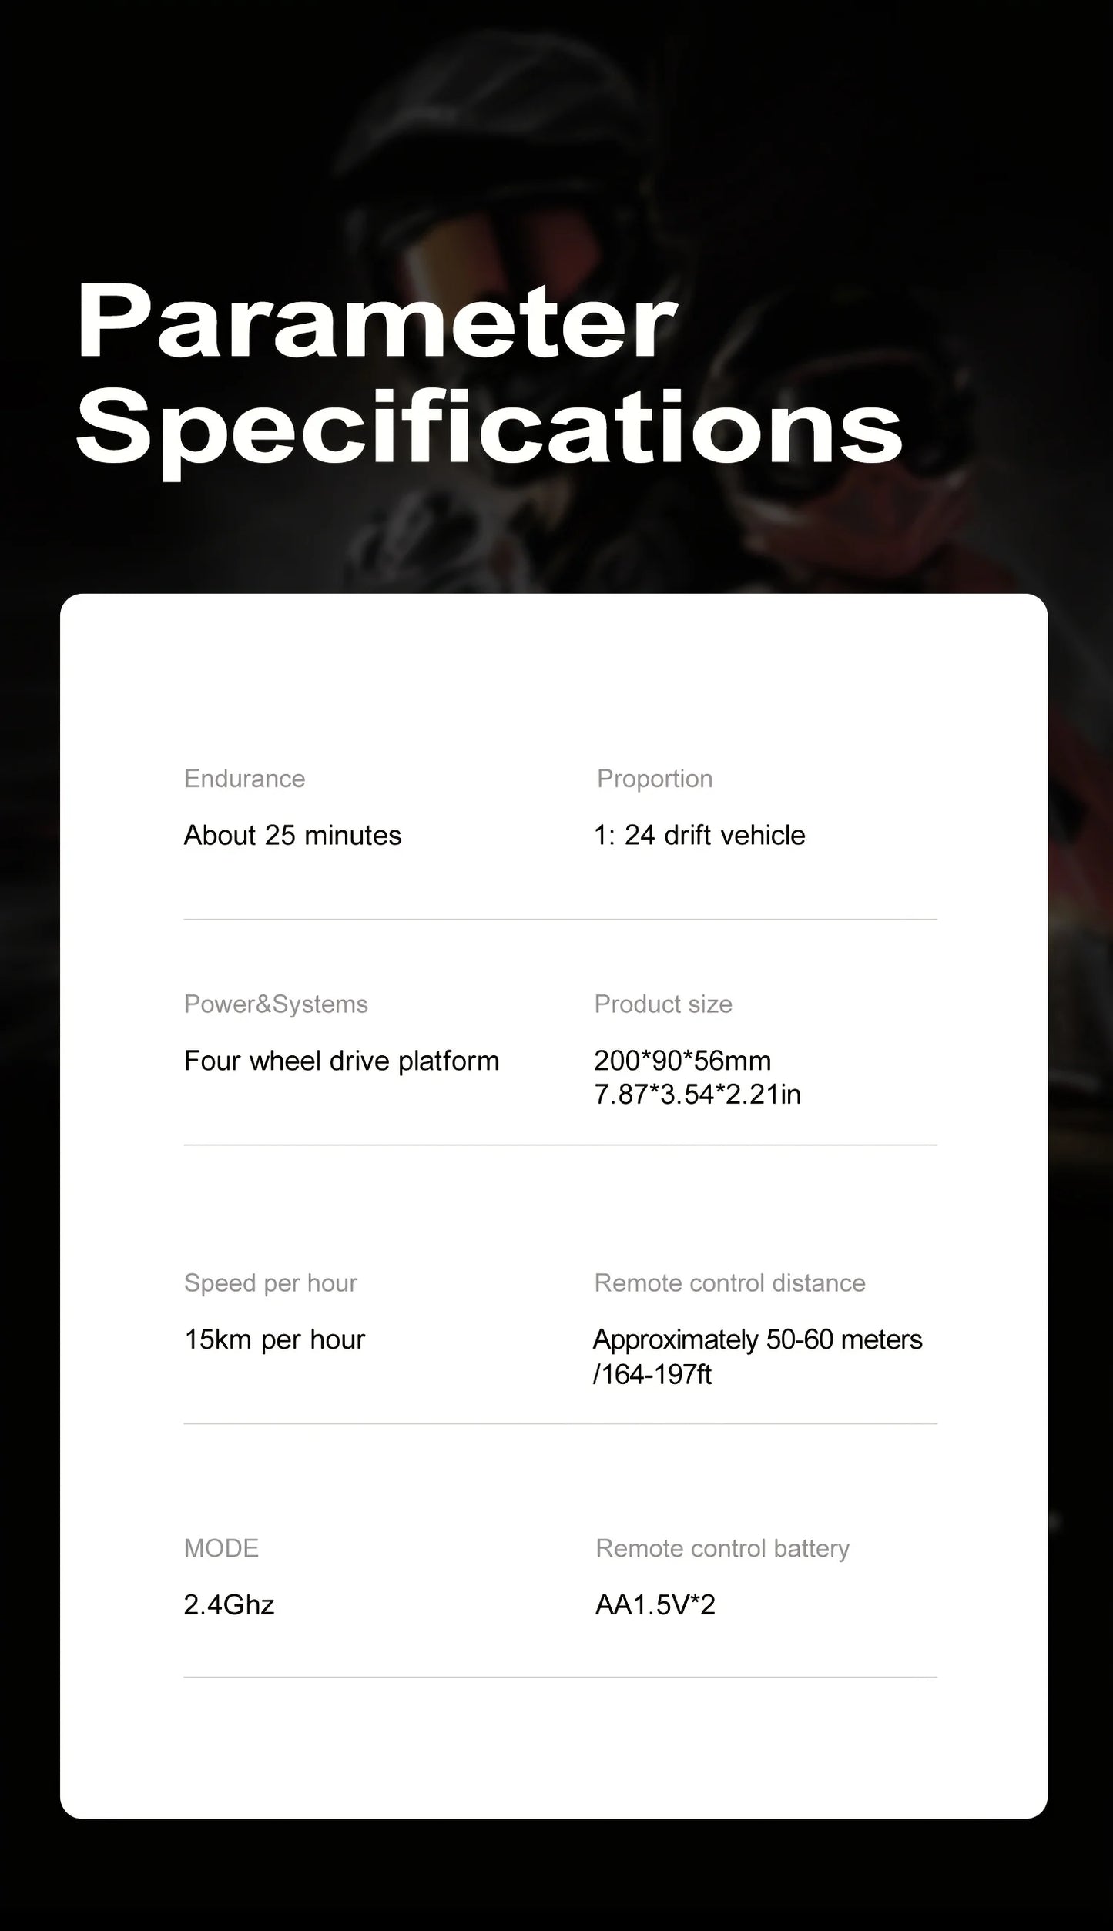Viewport: 1113px width, 1931px height.
Task: Select the "Remote control distance" label
Action: coord(729,1283)
